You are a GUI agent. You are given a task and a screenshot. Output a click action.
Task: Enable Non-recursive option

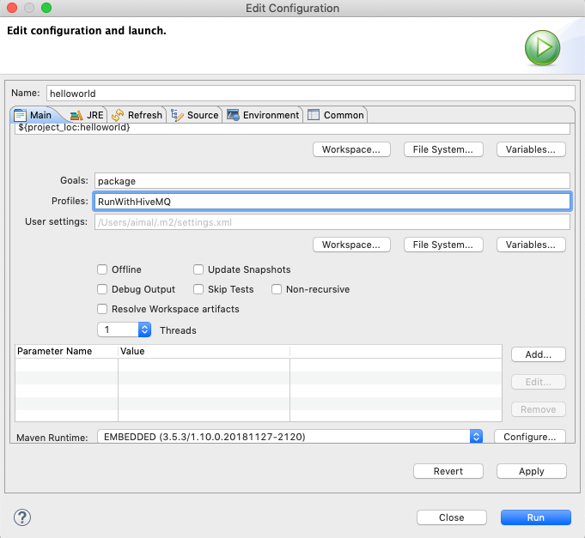click(277, 289)
